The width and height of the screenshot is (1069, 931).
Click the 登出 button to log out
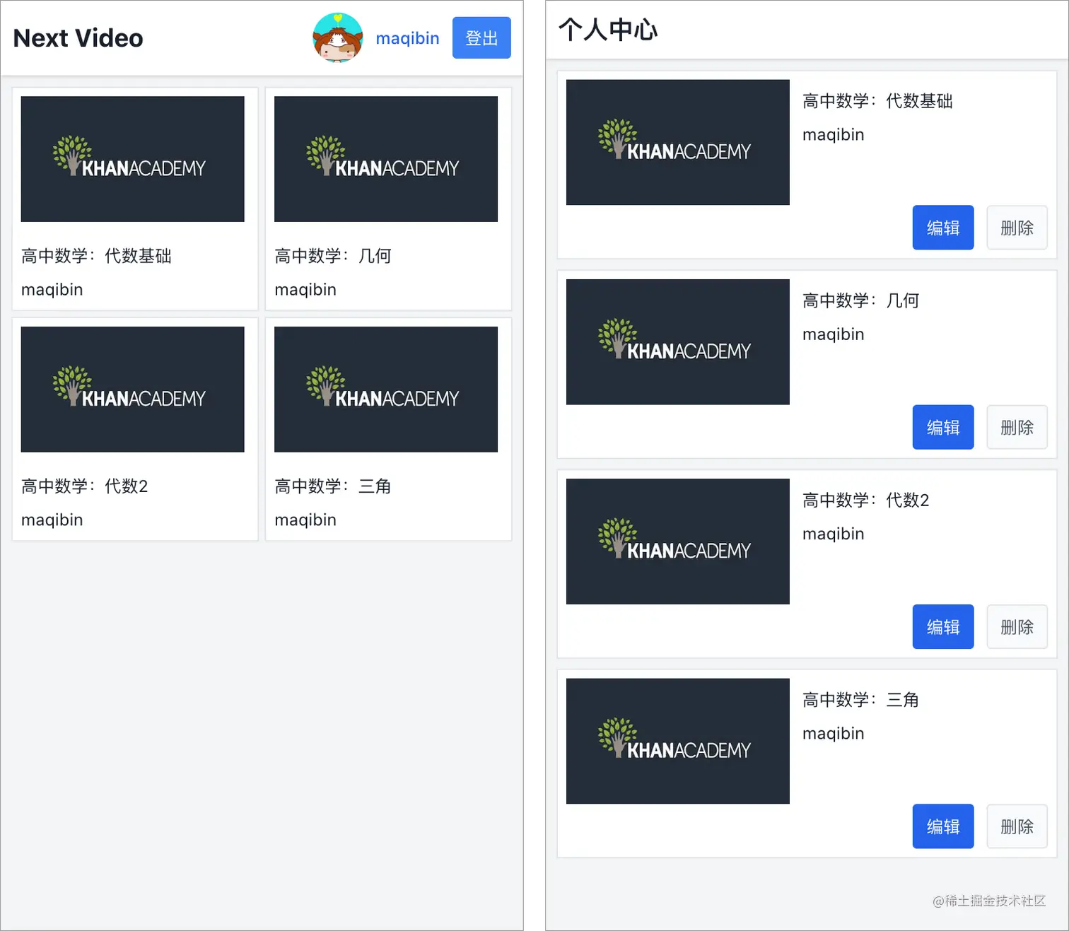[x=481, y=37]
